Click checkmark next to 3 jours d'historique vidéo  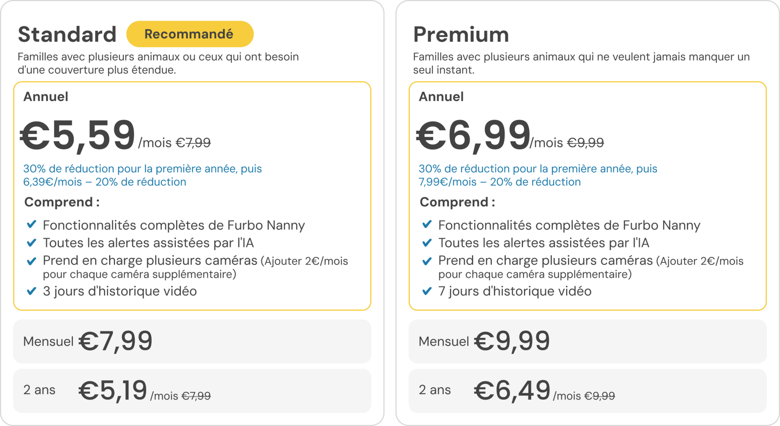(32, 291)
